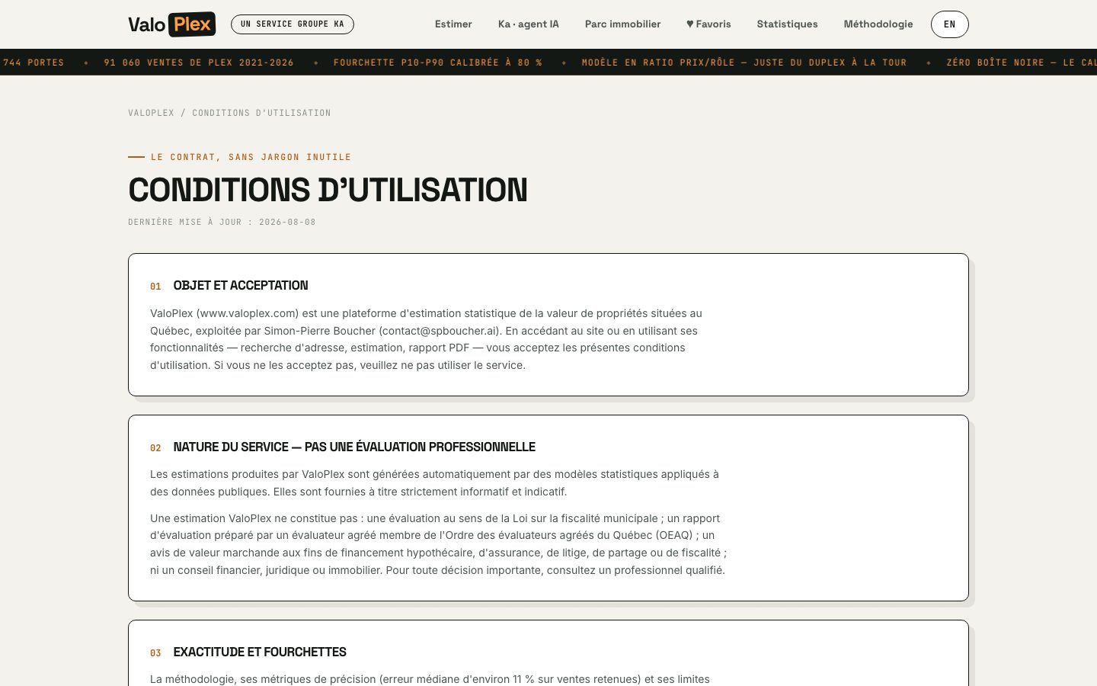Open Parc immobilier in the navigation
The width and height of the screenshot is (1097, 686).
click(622, 24)
